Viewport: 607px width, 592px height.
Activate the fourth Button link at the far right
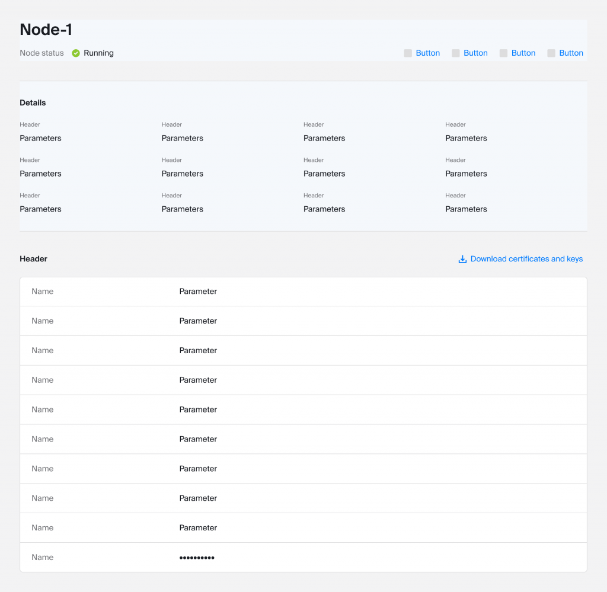[571, 53]
